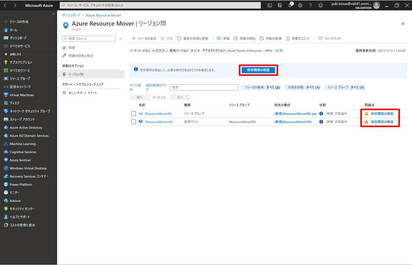Image resolution: width=412 pixels, height=265 pixels.
Task: Click the モニター sidebar icon
Action: click(x=6, y=193)
